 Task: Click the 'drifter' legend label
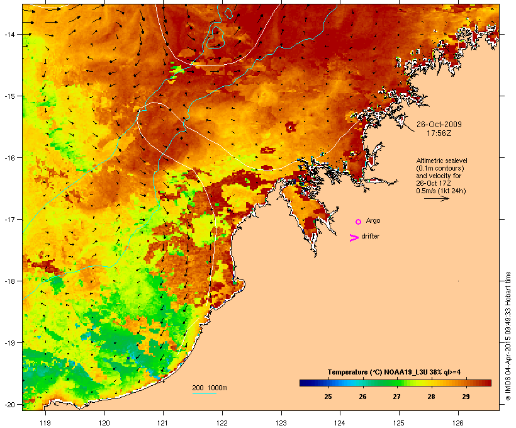point(370,236)
